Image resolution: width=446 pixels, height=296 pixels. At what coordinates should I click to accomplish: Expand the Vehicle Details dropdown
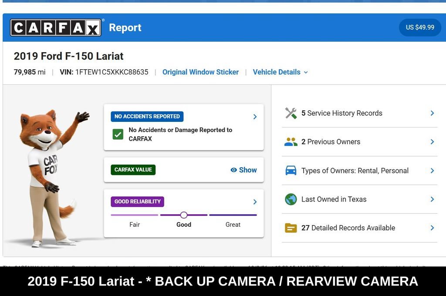[280, 72]
